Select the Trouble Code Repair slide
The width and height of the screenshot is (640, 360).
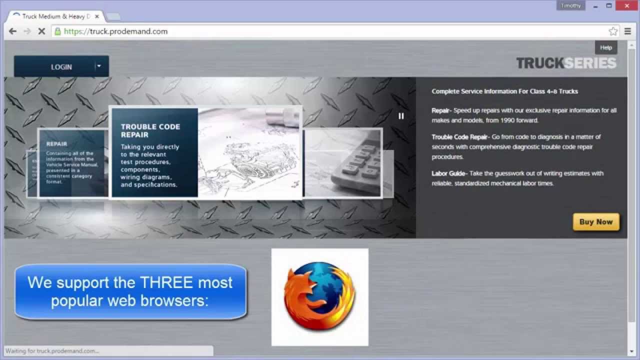click(205, 152)
